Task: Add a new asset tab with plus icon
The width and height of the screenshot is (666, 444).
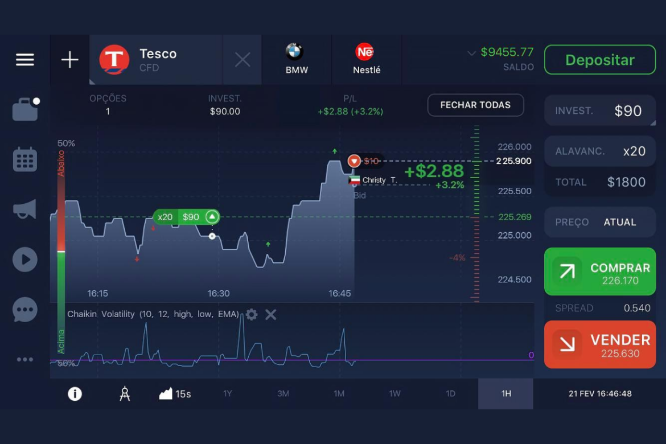Action: pos(69,59)
